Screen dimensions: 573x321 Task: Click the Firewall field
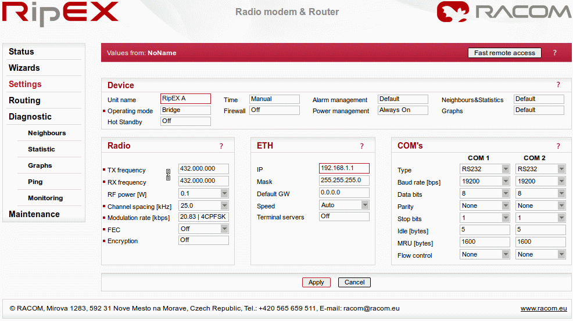click(274, 110)
